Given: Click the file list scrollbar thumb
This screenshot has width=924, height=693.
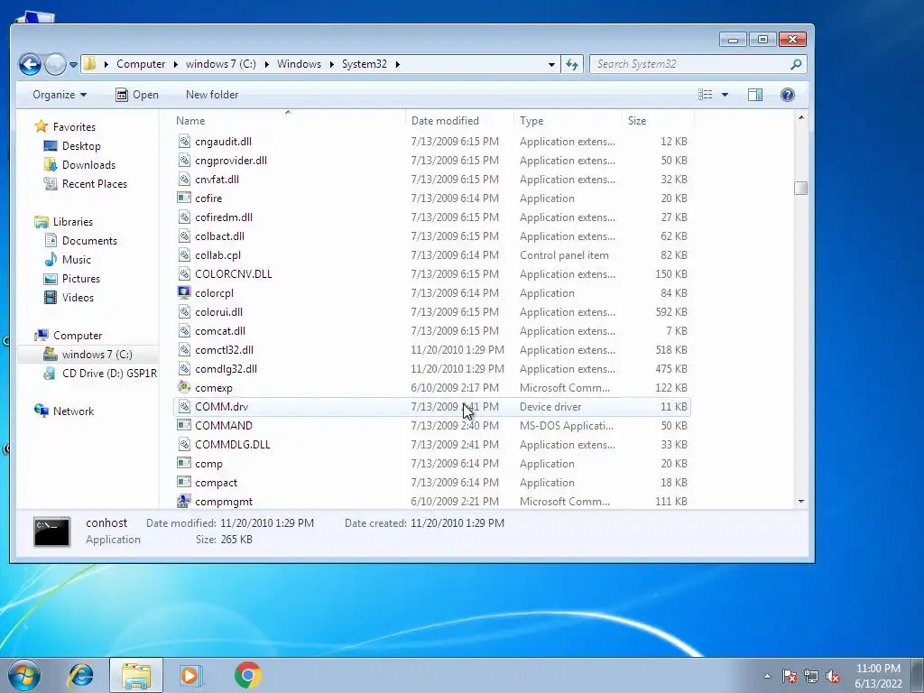Looking at the screenshot, I should coord(801,188).
